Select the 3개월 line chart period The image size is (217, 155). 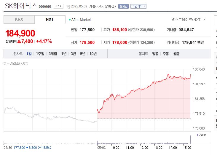coord(53,54)
